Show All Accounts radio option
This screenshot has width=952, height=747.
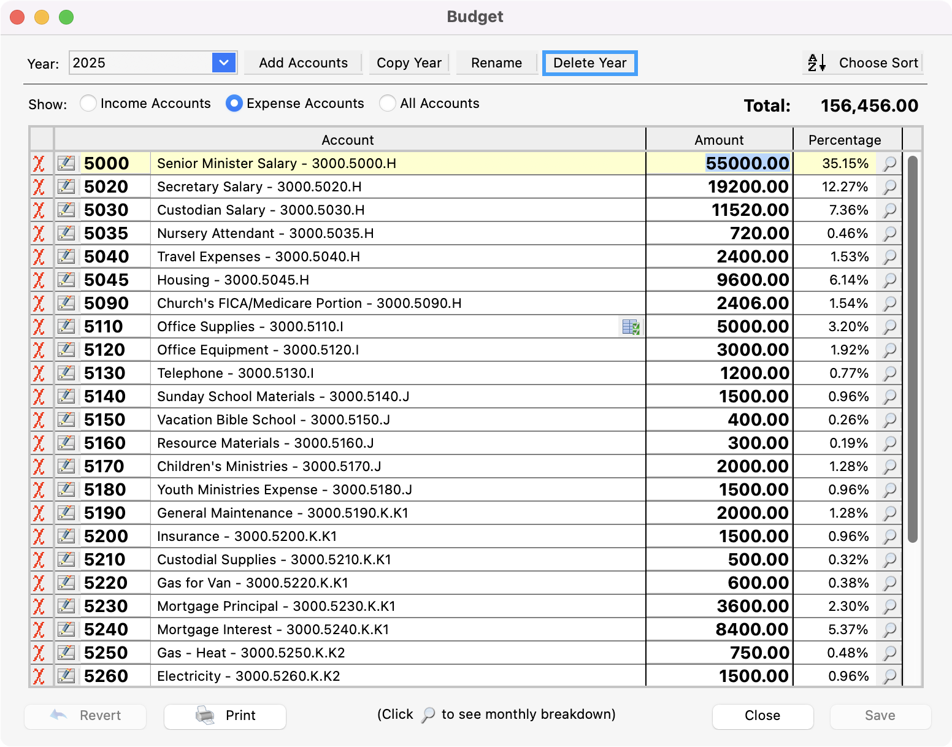pos(387,104)
